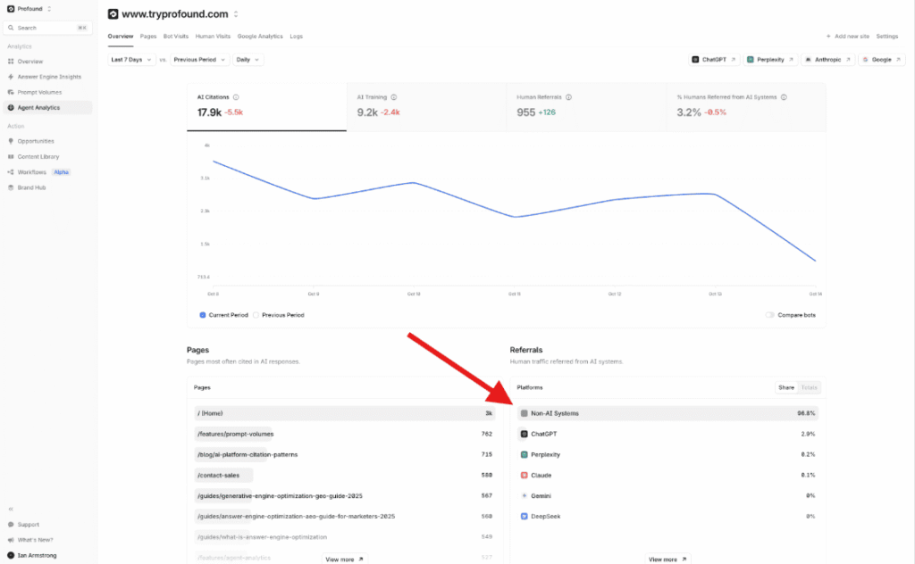Click the Ian Armstrong avatar icon
Viewport: 915px width, 564px height.
click(x=11, y=555)
